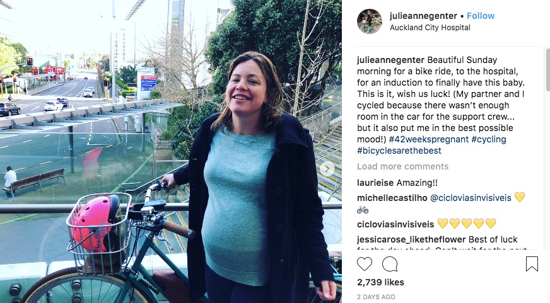The height and width of the screenshot is (303, 550).
Task: Open the #bicyclesarethebest hashtag
Action: coord(399,151)
